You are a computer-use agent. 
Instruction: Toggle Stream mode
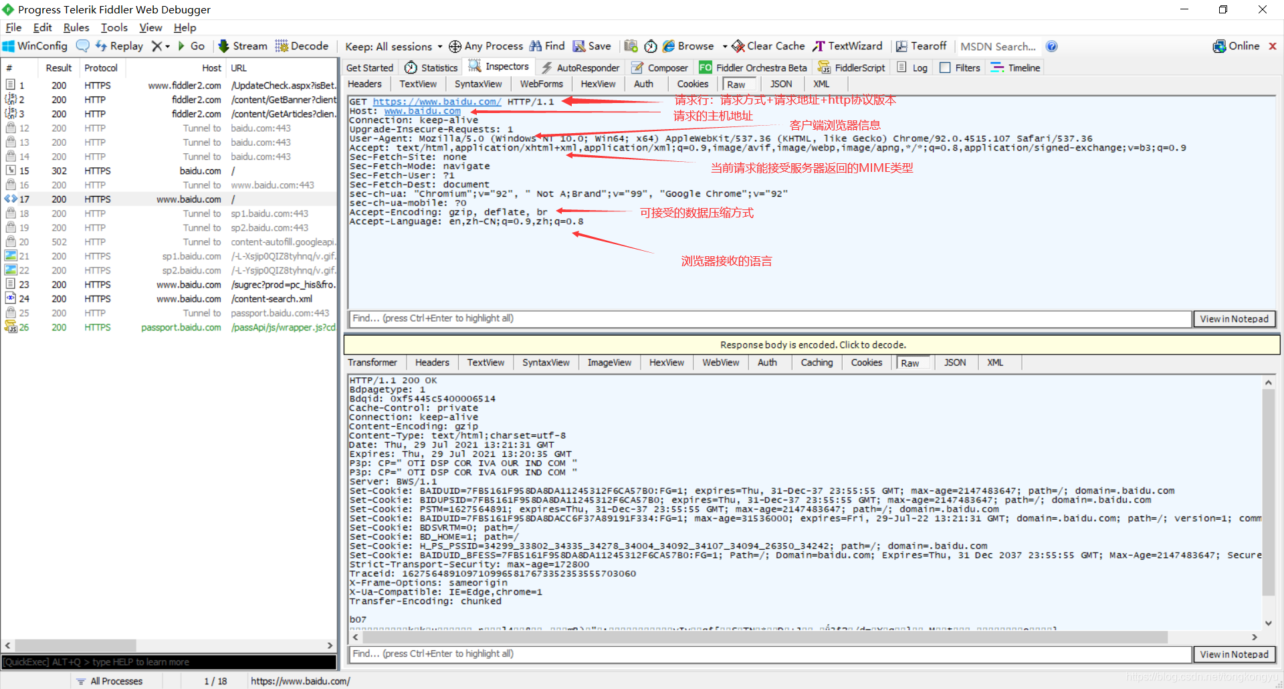[x=242, y=46]
